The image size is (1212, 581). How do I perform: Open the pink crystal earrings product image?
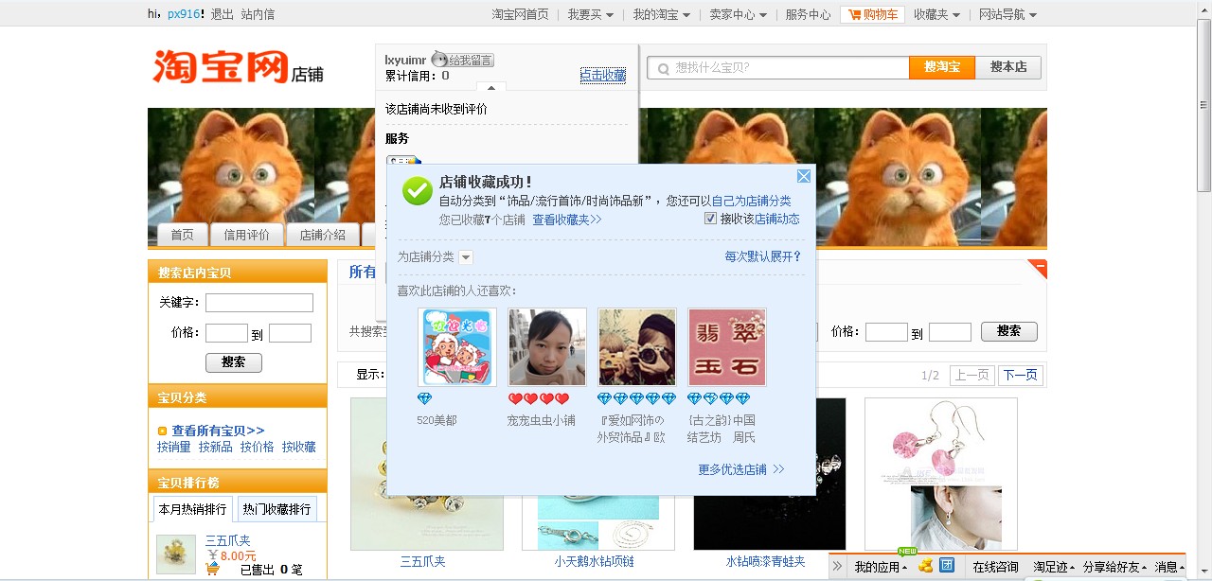click(941, 473)
